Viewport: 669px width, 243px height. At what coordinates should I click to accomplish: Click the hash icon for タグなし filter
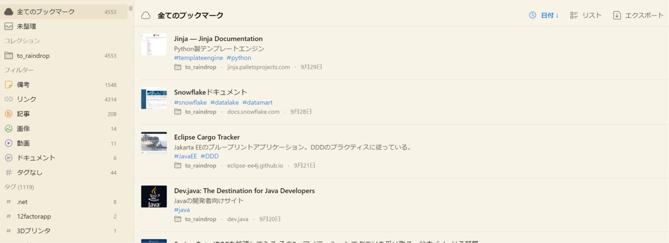(8, 172)
